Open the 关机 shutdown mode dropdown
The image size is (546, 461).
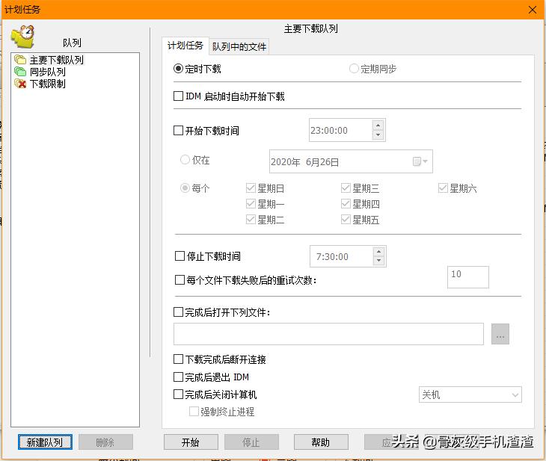470,395
